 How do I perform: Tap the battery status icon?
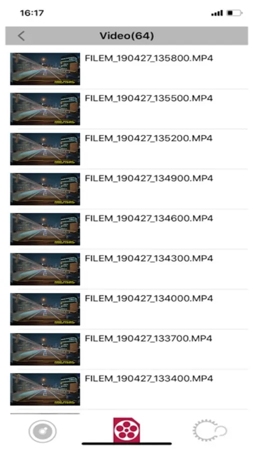pyautogui.click(x=235, y=13)
